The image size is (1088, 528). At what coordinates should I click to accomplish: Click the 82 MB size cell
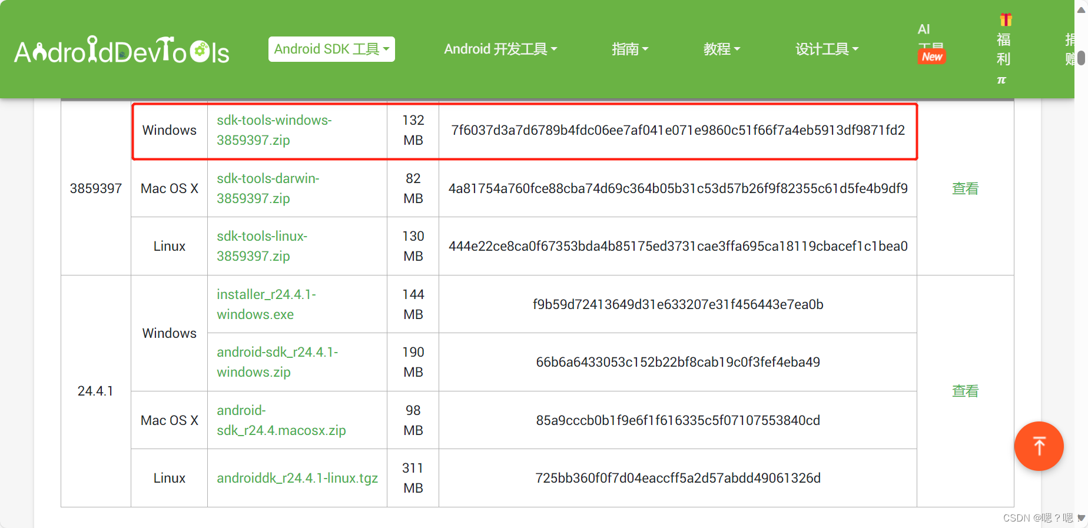[413, 188]
